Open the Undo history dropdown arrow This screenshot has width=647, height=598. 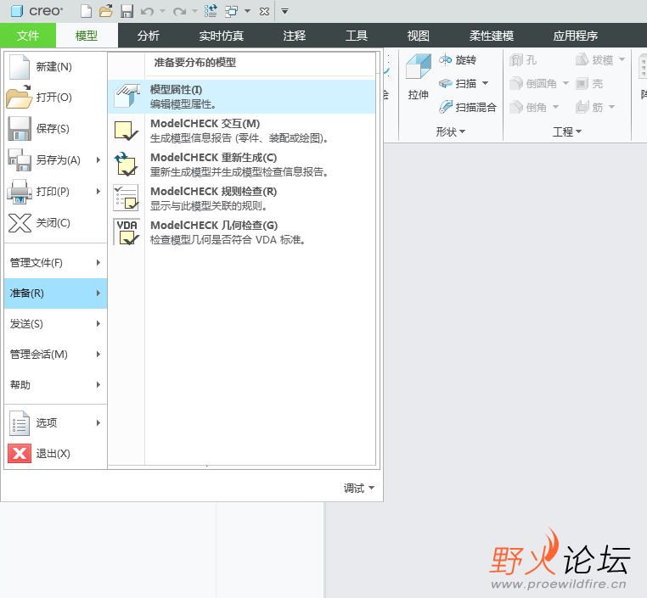tap(162, 11)
